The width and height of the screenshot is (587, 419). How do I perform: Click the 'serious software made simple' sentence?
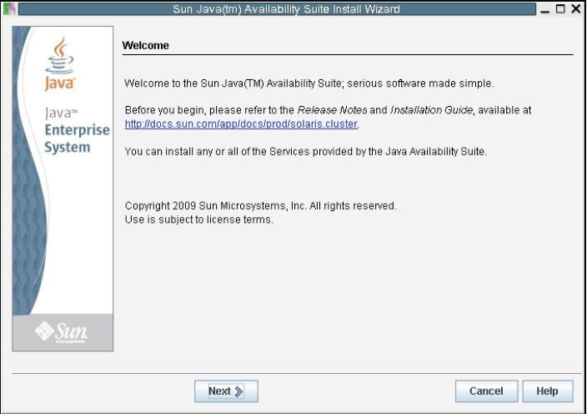309,83
